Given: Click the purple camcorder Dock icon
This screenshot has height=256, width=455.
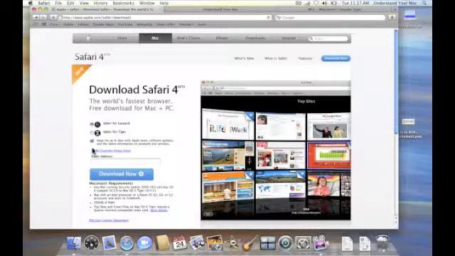Looking at the screenshot, I should [x=321, y=242].
